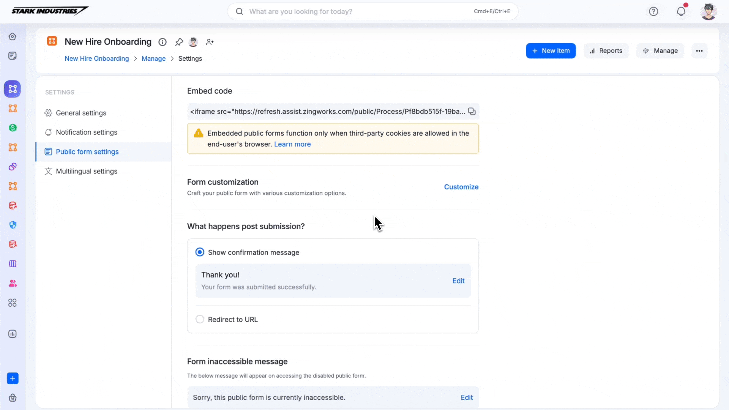The image size is (729, 410).
Task: Click the Customize link for form customization
Action: pyautogui.click(x=461, y=187)
